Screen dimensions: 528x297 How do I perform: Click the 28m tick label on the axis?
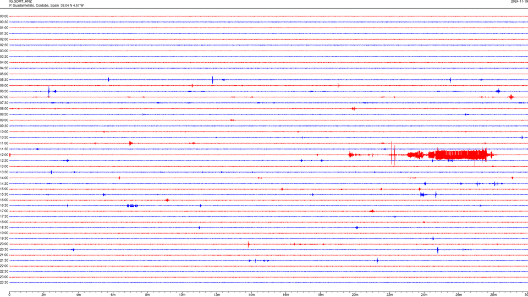[493, 295]
